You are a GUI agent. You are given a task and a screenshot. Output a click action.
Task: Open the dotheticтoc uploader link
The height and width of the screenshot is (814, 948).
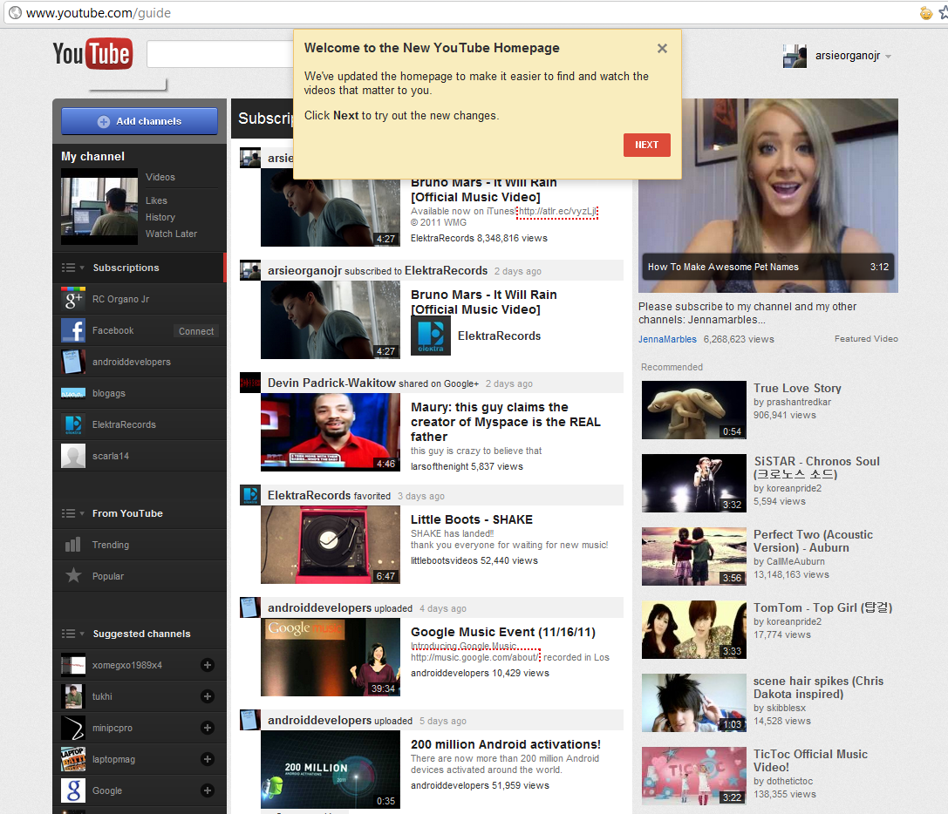(x=789, y=782)
